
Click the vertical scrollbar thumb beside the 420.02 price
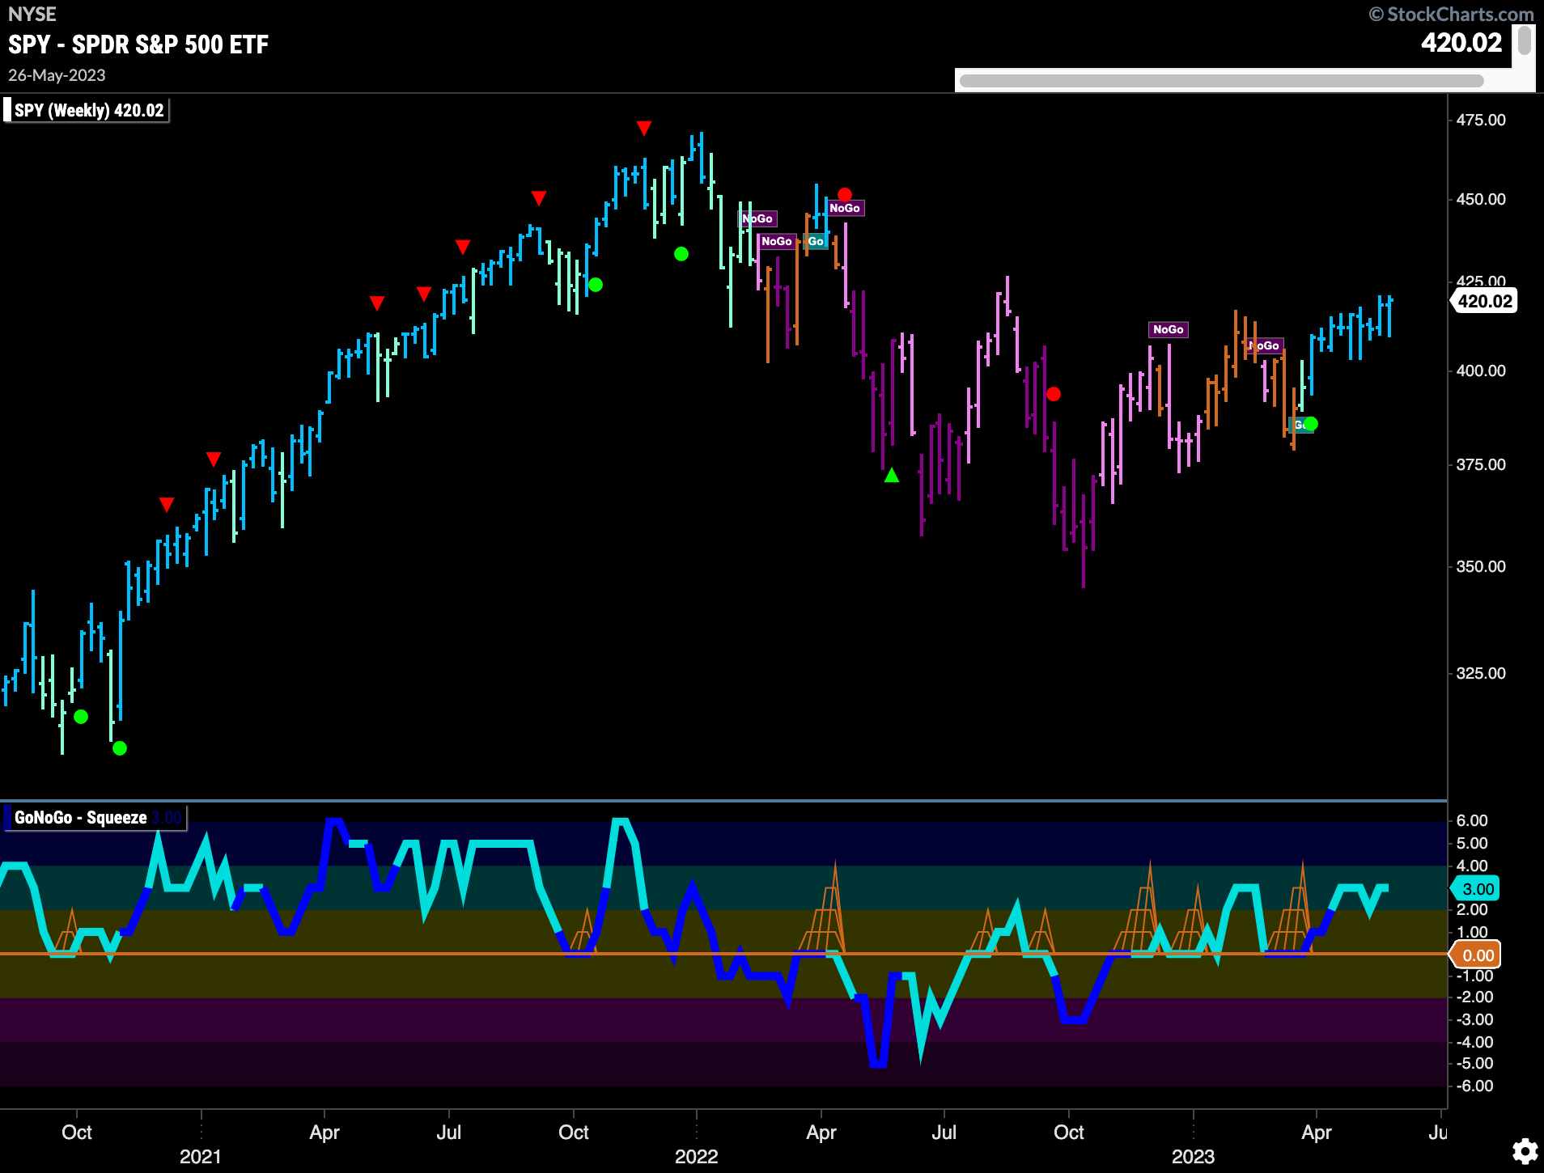(1524, 40)
